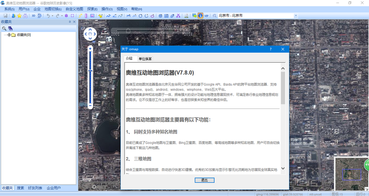The height and width of the screenshot is (196, 369).
Task: Select the purple ruler measure tool
Action: tap(86, 16)
